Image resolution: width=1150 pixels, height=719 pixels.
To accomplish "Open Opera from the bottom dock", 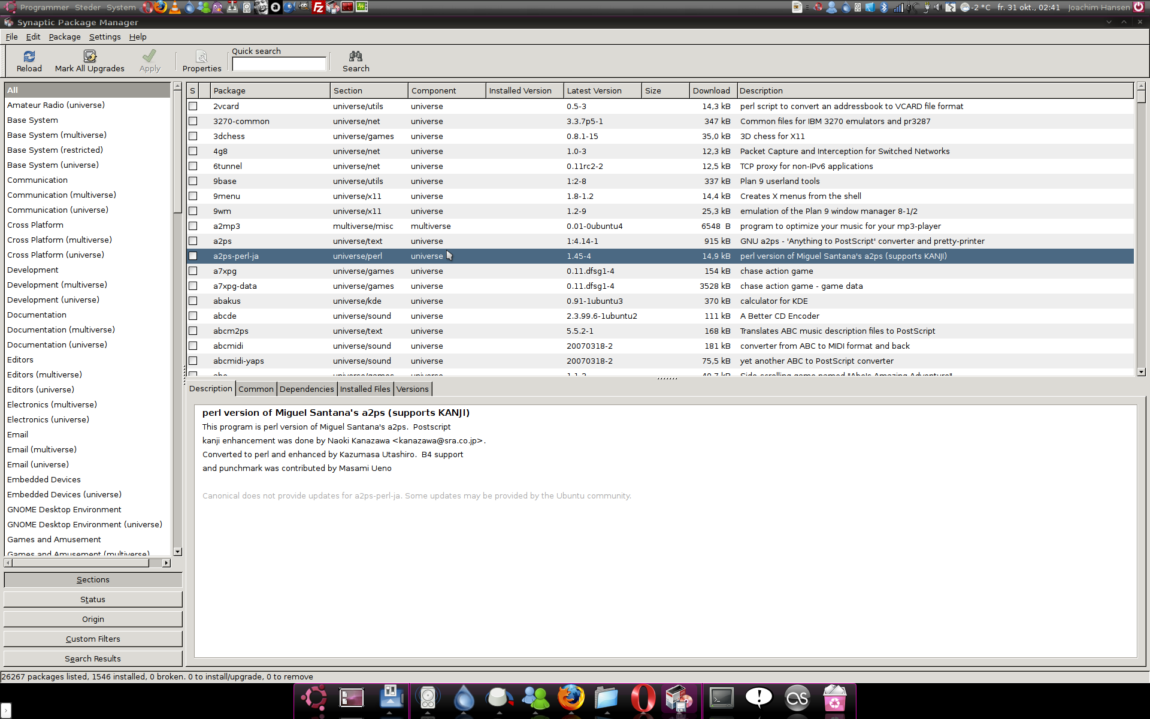I will click(643, 699).
